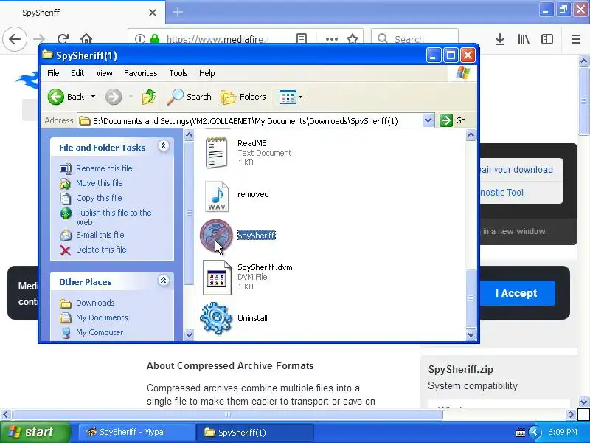Click SpySheriff(1) taskbar button
This screenshot has width=590, height=443.
[x=254, y=432]
